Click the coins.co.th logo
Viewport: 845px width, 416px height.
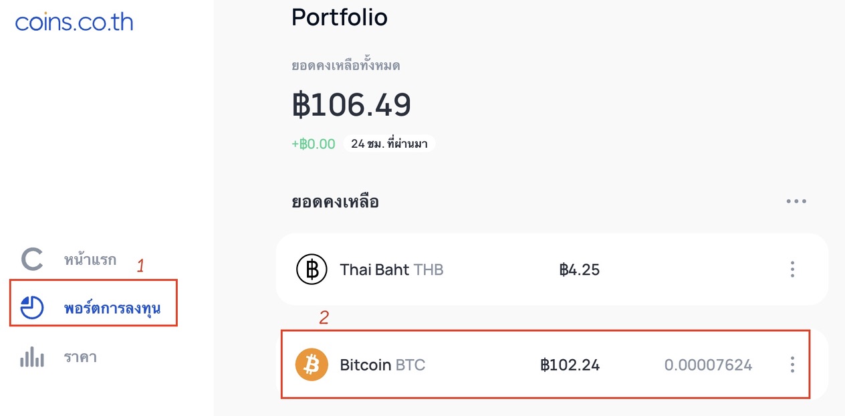(x=74, y=22)
